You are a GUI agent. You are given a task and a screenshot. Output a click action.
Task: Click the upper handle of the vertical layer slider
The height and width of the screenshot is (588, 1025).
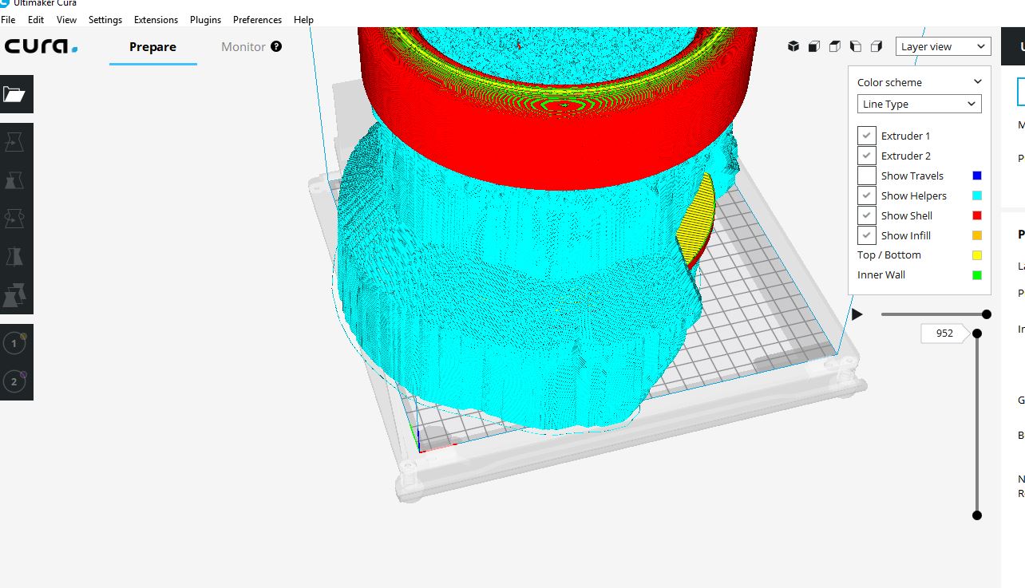point(976,333)
